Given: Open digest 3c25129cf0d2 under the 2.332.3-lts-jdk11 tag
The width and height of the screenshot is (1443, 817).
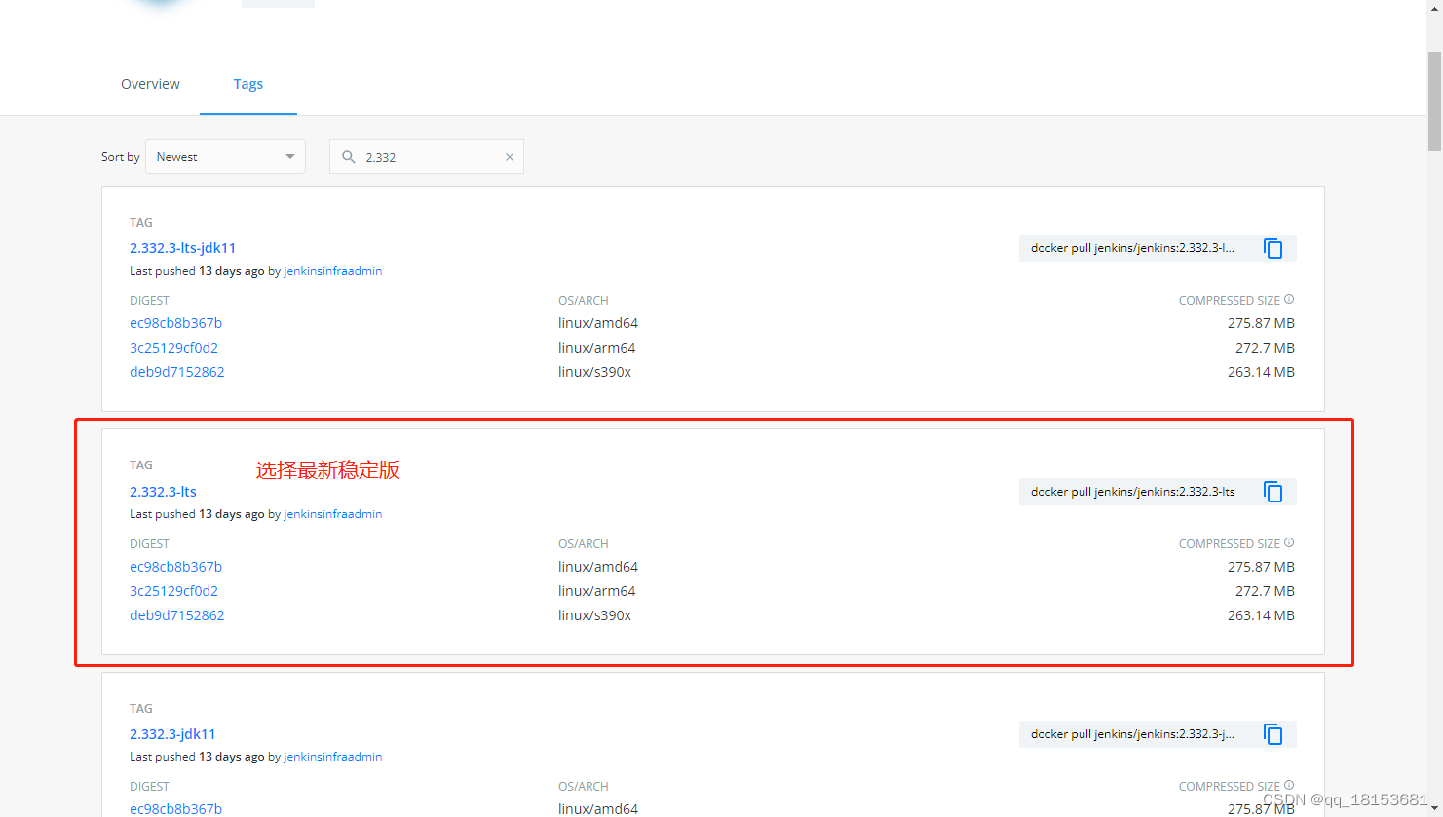Looking at the screenshot, I should [173, 348].
